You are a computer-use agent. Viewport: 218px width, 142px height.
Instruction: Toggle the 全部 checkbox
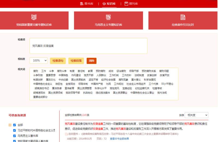[15, 125]
